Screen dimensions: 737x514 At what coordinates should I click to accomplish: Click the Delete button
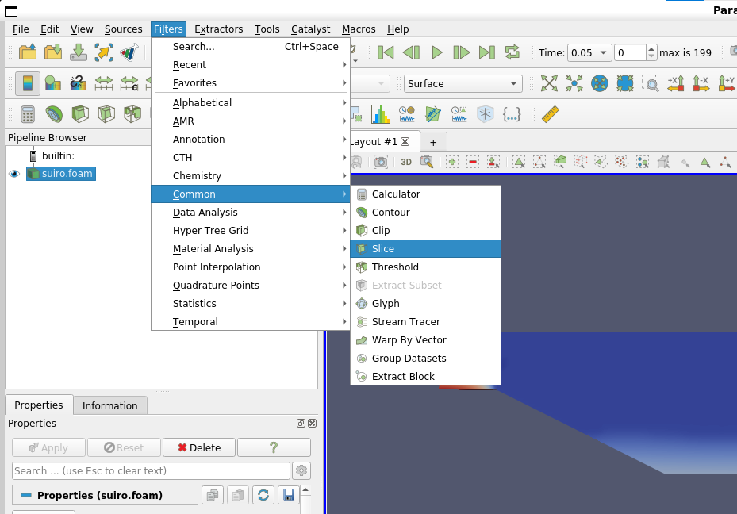(x=198, y=447)
